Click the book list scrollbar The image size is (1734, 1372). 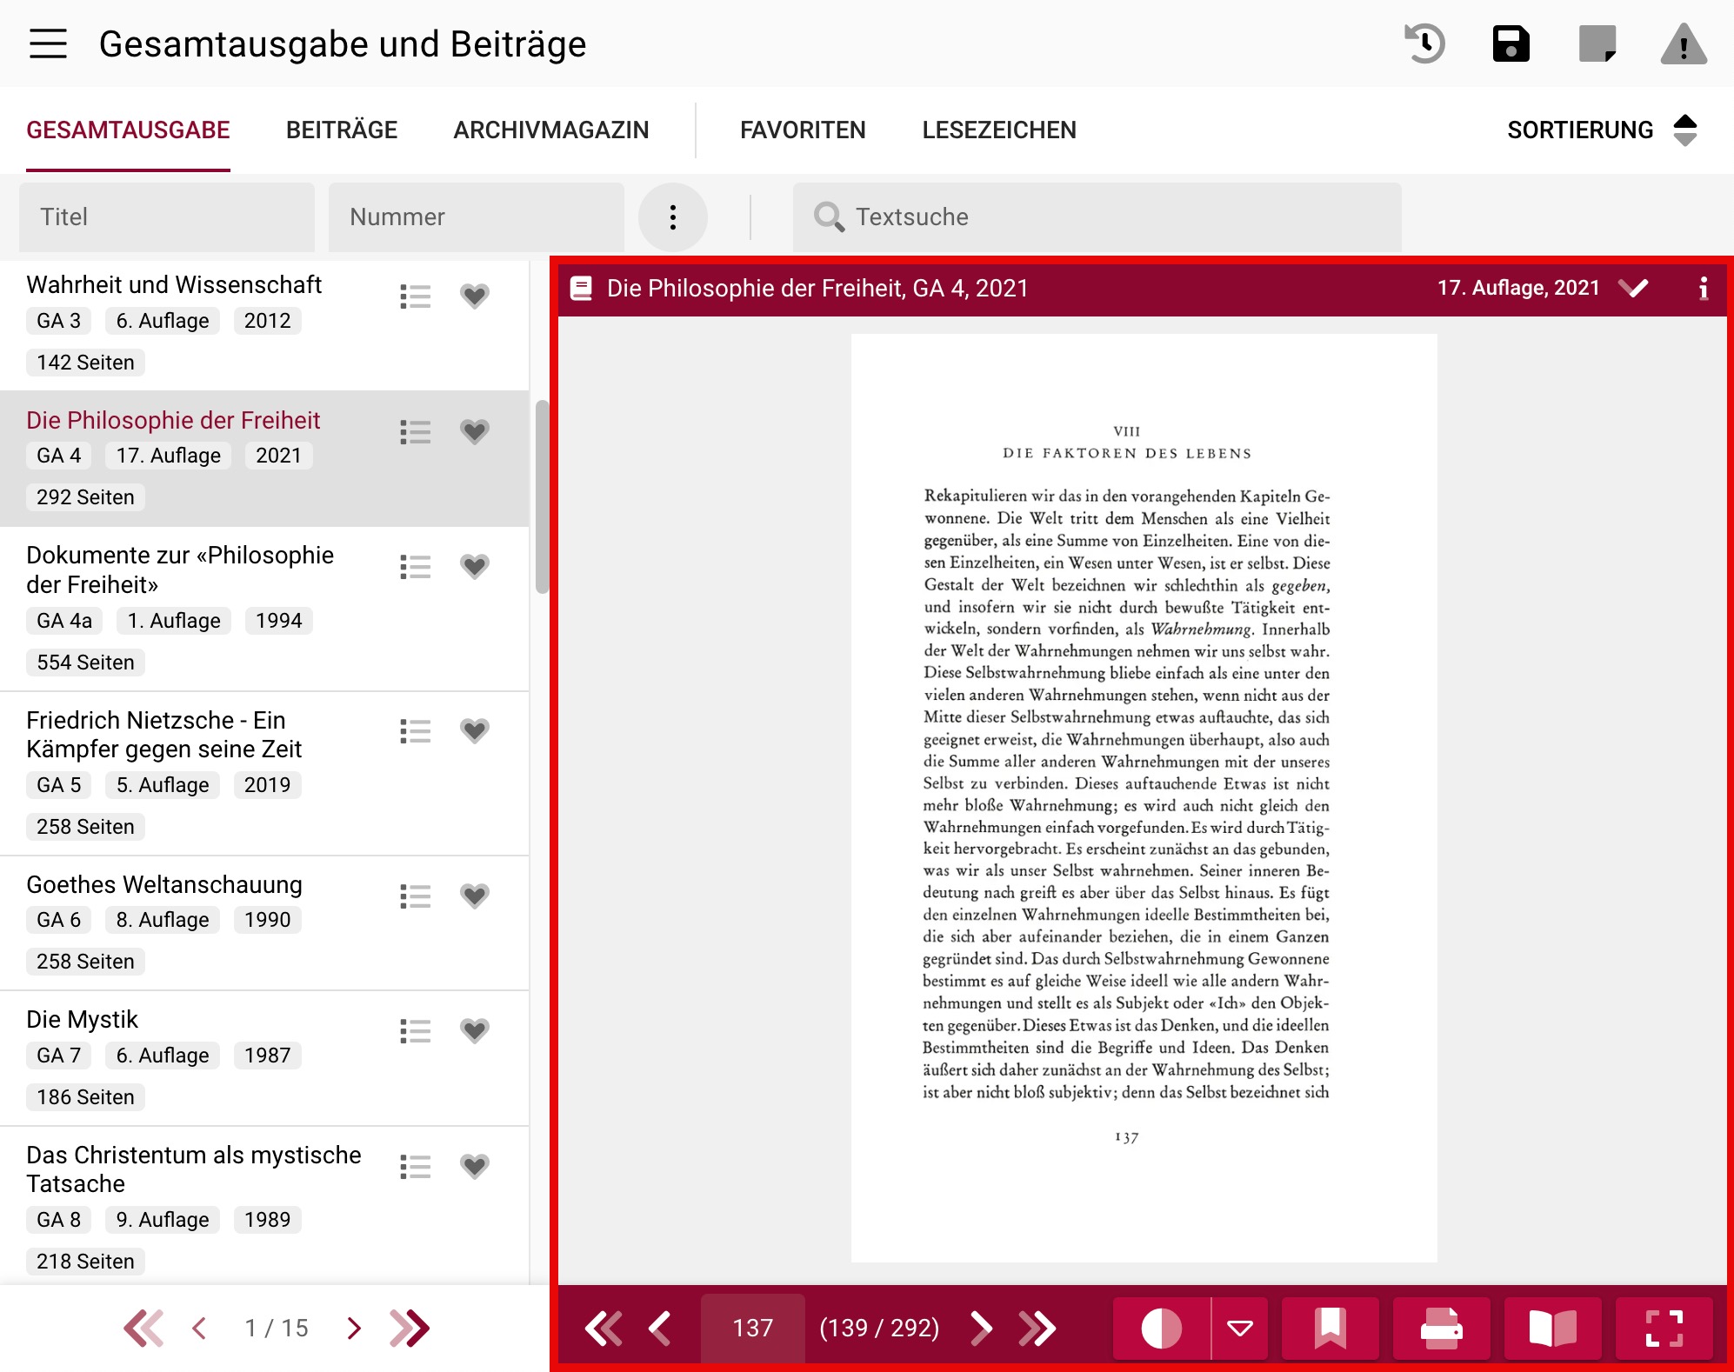(542, 496)
